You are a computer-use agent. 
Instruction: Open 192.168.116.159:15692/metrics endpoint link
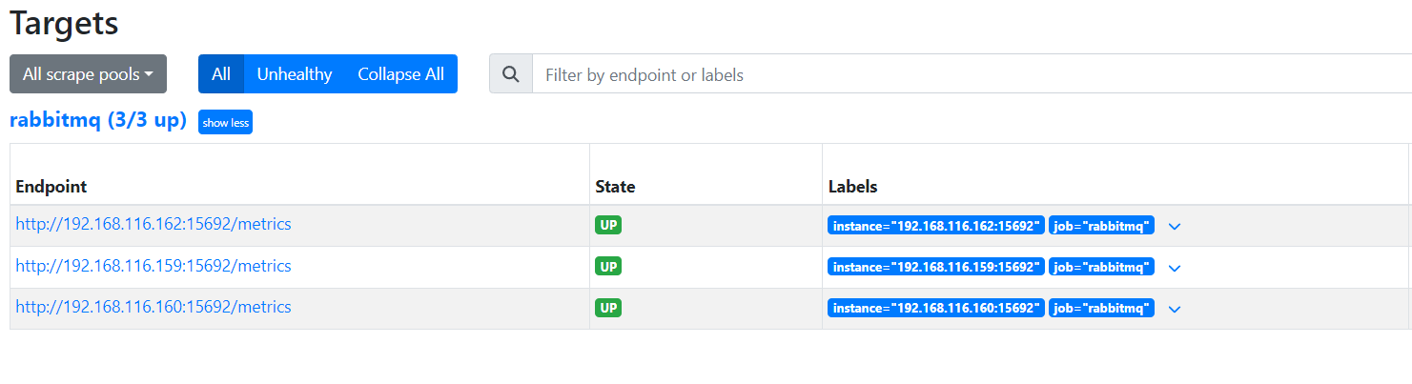[153, 266]
